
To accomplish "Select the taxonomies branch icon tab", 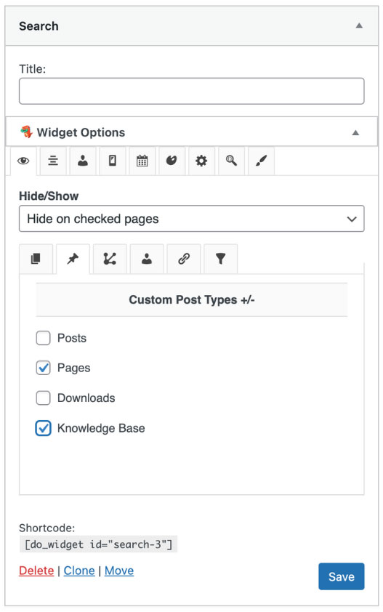I will coord(110,259).
